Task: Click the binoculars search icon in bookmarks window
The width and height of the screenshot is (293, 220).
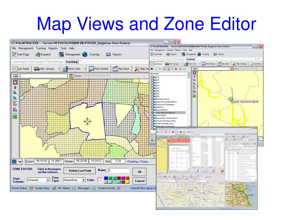Action: (152, 69)
